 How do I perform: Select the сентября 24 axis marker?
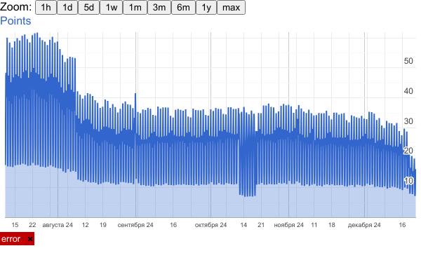point(135,225)
